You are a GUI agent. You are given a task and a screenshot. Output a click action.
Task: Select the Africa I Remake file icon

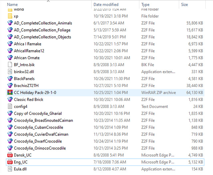[x=10, y=44]
